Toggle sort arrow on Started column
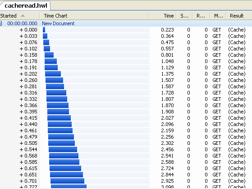Viewport: 252px width, 189px height. [23, 16]
